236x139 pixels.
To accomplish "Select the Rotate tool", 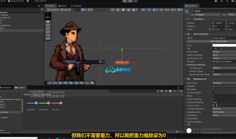I will click(48, 28).
